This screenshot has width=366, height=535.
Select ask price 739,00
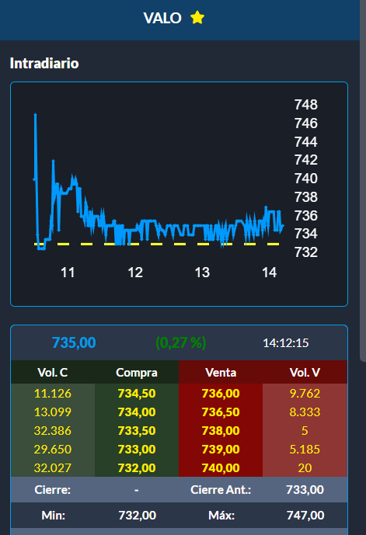[x=221, y=449]
